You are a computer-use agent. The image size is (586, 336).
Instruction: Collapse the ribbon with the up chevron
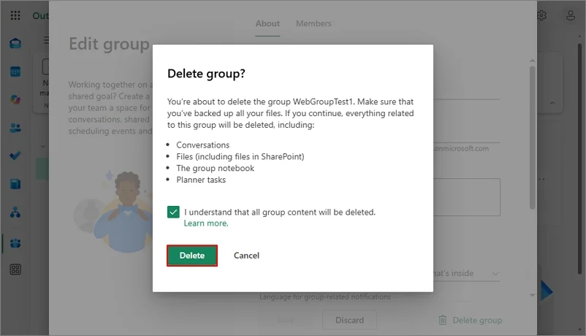pyautogui.click(x=552, y=103)
